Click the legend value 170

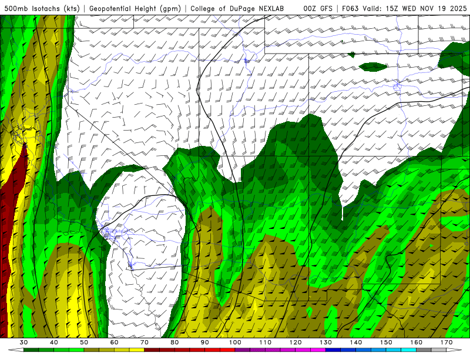446,342
